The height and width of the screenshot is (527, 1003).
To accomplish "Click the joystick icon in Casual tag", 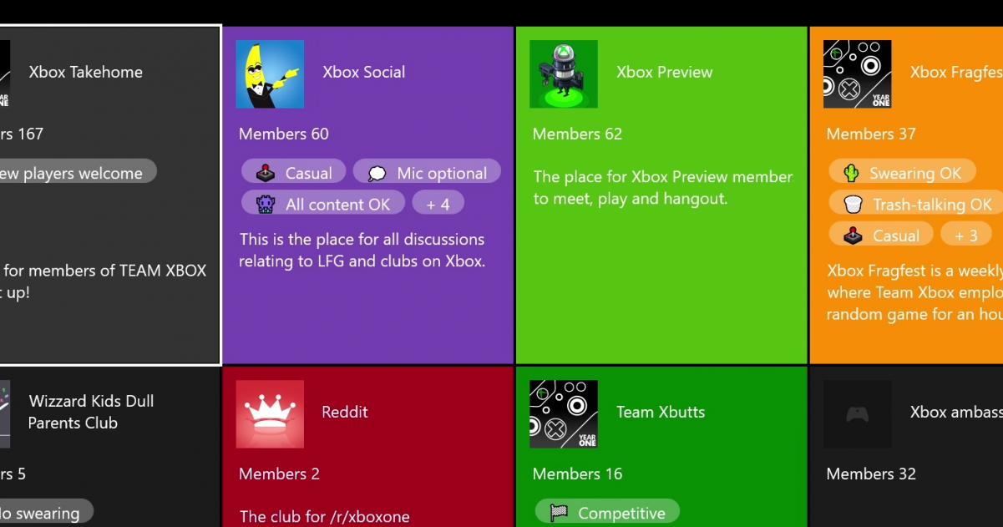I will pos(265,174).
